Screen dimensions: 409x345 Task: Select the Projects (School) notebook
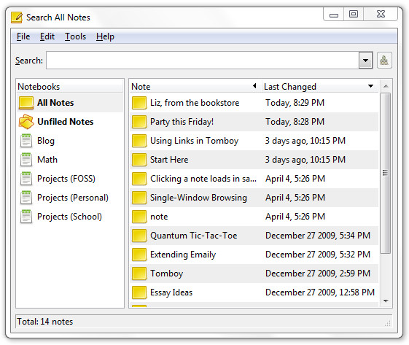(x=70, y=217)
